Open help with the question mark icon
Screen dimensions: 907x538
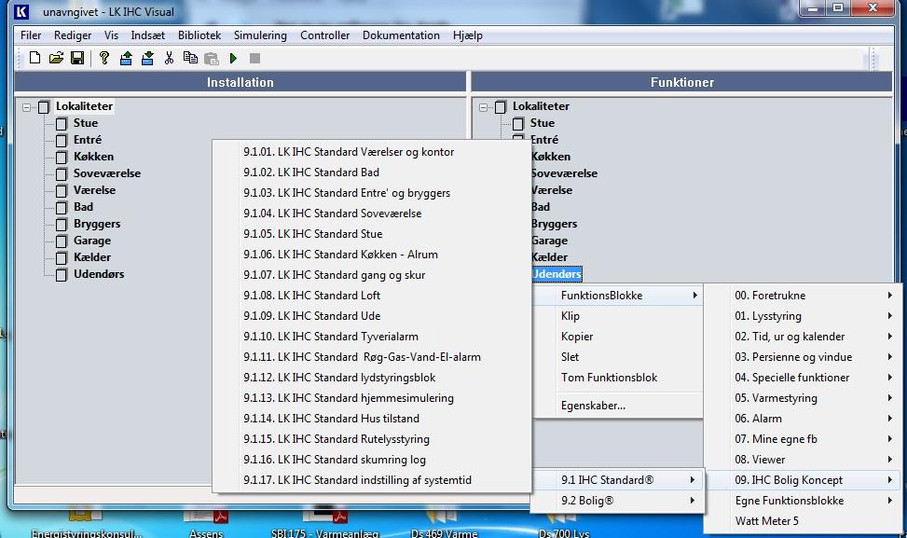(x=104, y=58)
